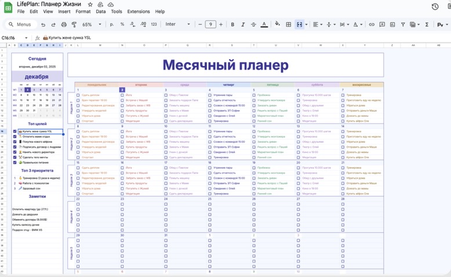451x277 pixels.
Task: Toggle italic formatting
Action: coord(243,25)
